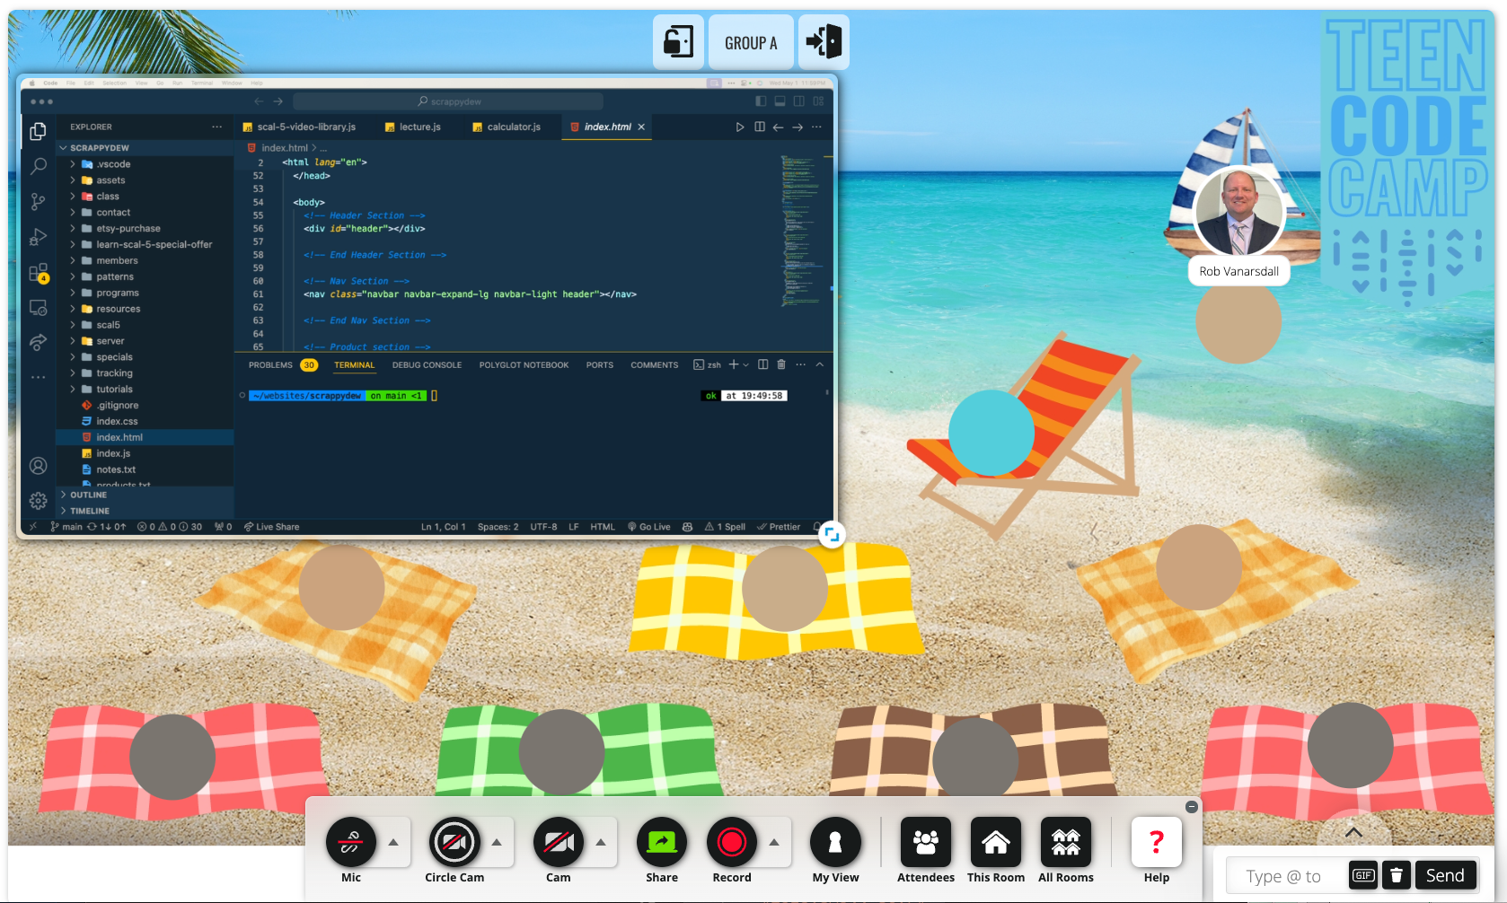Open the PROBLEMS panel tab
This screenshot has height=903, width=1507.
[270, 365]
